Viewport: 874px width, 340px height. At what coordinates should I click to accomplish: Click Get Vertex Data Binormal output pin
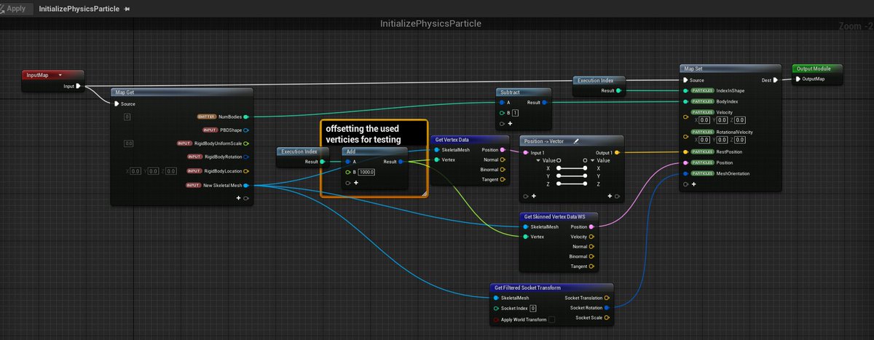click(x=503, y=169)
